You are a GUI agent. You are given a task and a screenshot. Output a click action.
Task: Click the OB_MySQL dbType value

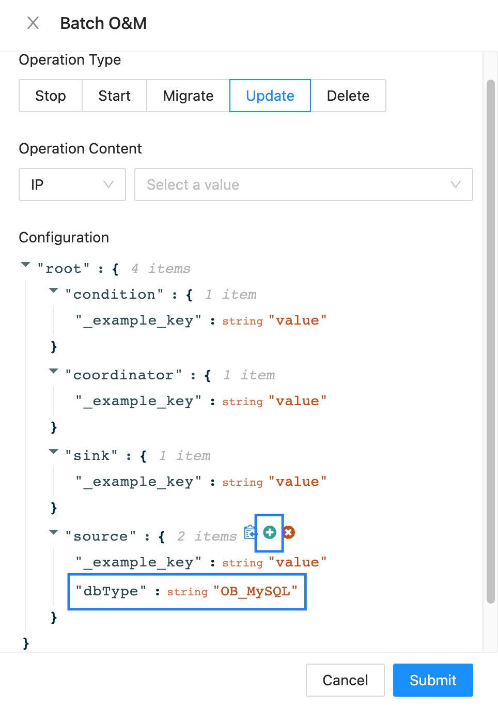tap(255, 591)
